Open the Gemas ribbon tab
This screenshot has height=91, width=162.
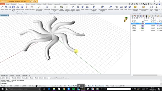(x=28, y=4)
